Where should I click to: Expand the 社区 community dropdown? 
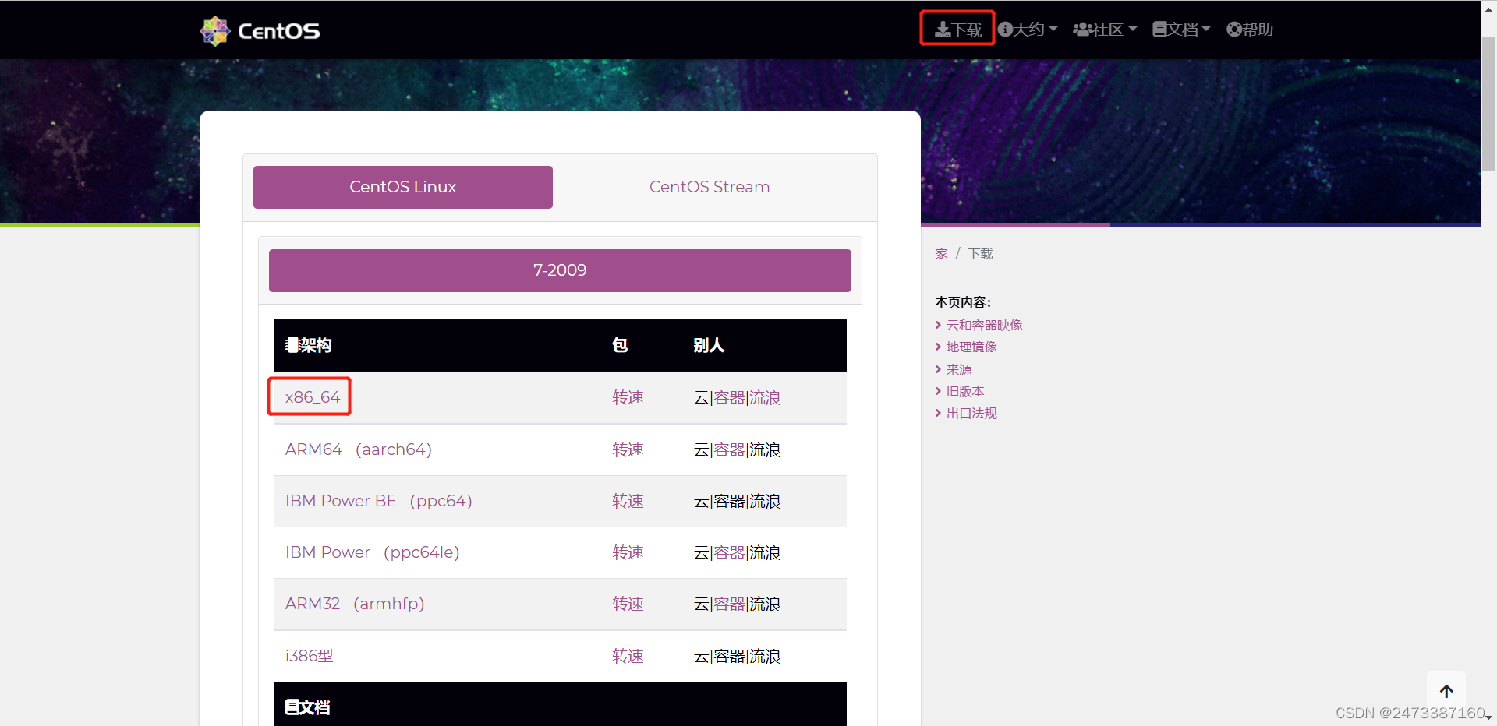pos(1105,30)
